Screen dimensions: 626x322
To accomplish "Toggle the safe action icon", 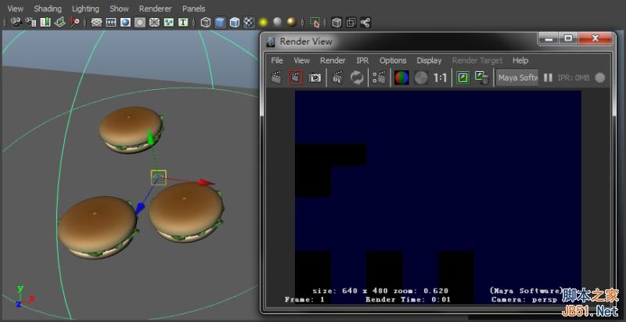I will [x=168, y=23].
